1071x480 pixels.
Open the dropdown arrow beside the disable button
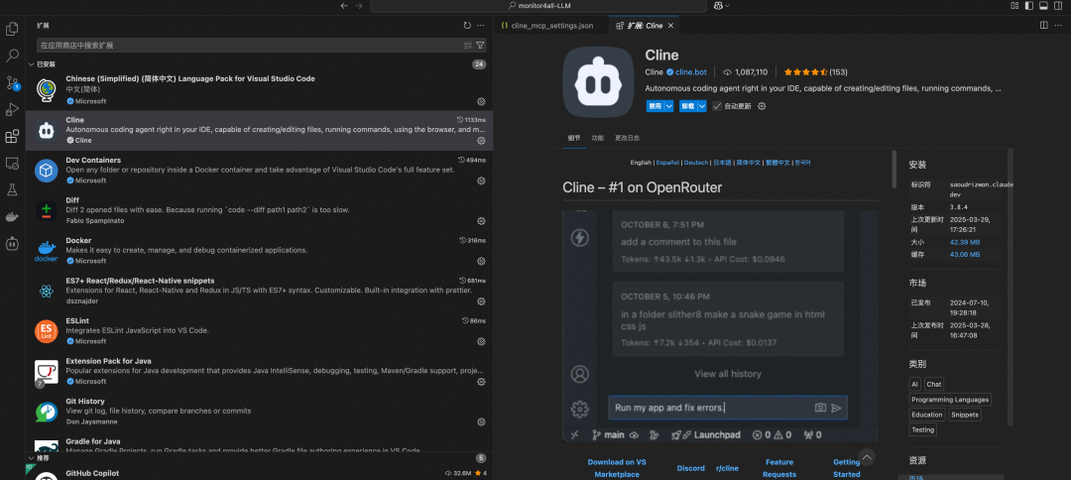coord(669,106)
